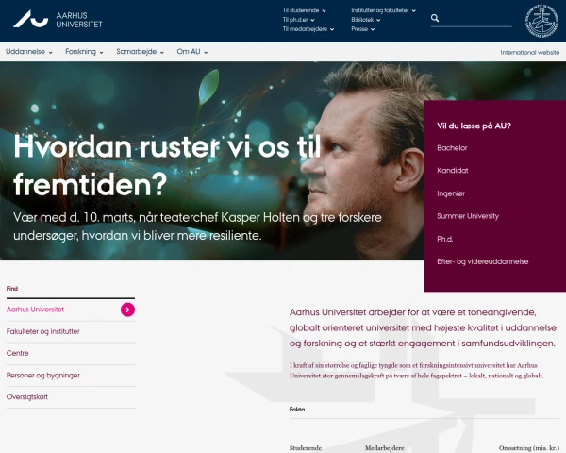Open the Forskning menu
566x453 pixels.
pyautogui.click(x=84, y=52)
